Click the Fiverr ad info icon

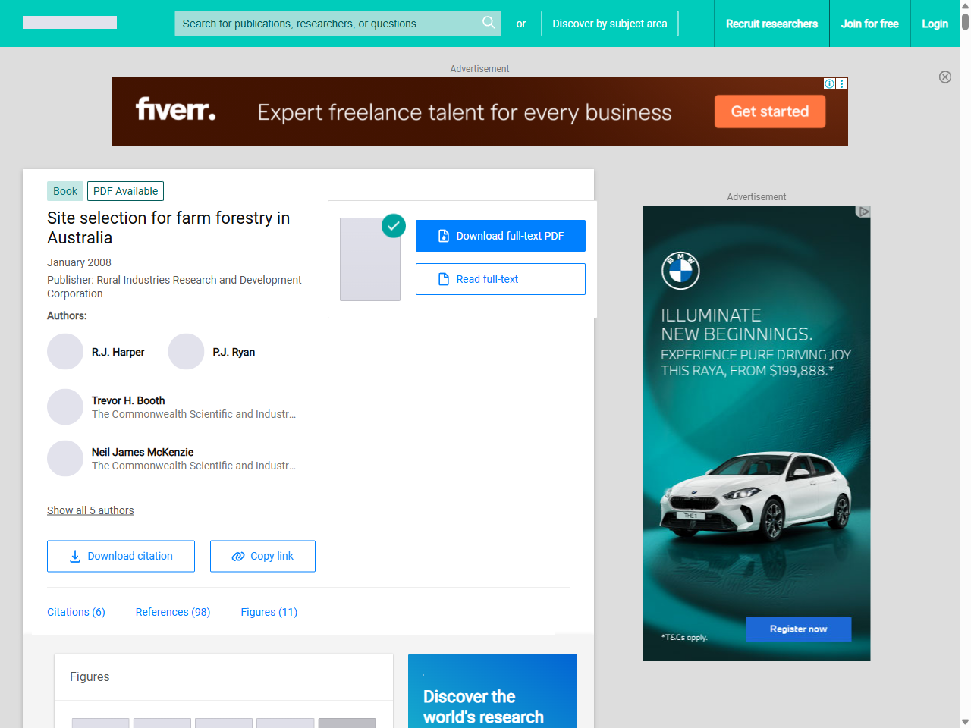830,84
